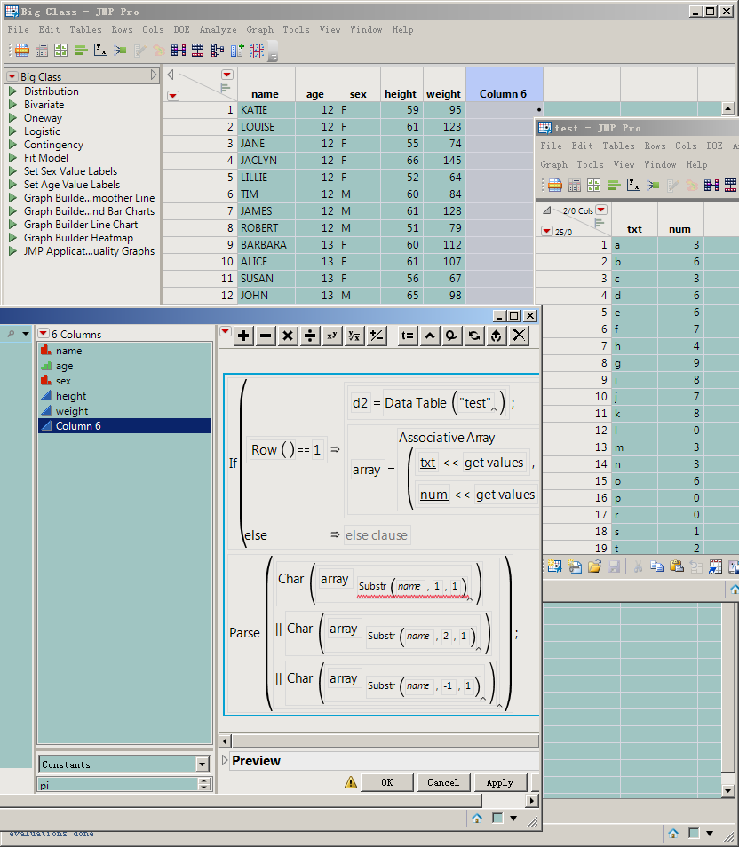
Task: Click the peel expression keypad button
Action: click(x=452, y=336)
